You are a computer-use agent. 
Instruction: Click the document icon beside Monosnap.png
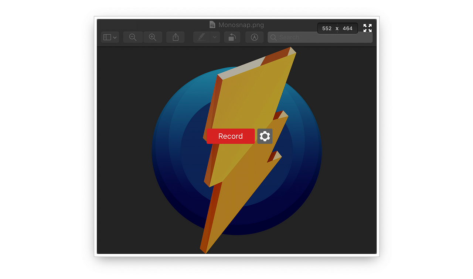pos(212,24)
